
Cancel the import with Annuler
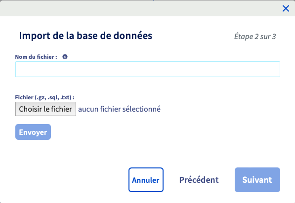coord(146,180)
